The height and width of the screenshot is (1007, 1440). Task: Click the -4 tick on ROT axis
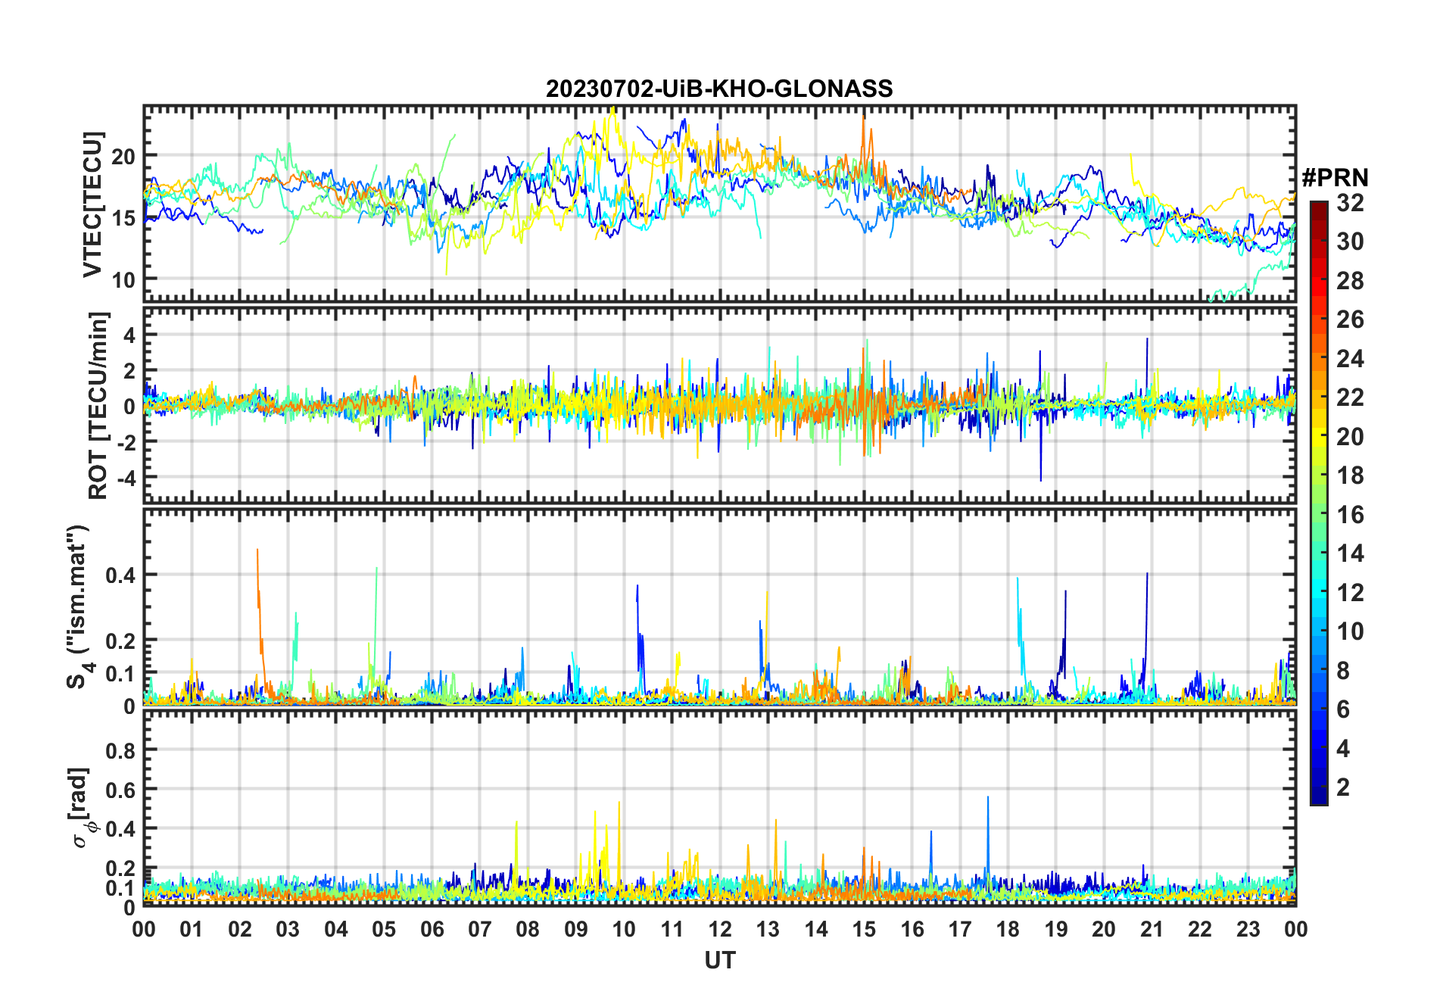pos(126,479)
